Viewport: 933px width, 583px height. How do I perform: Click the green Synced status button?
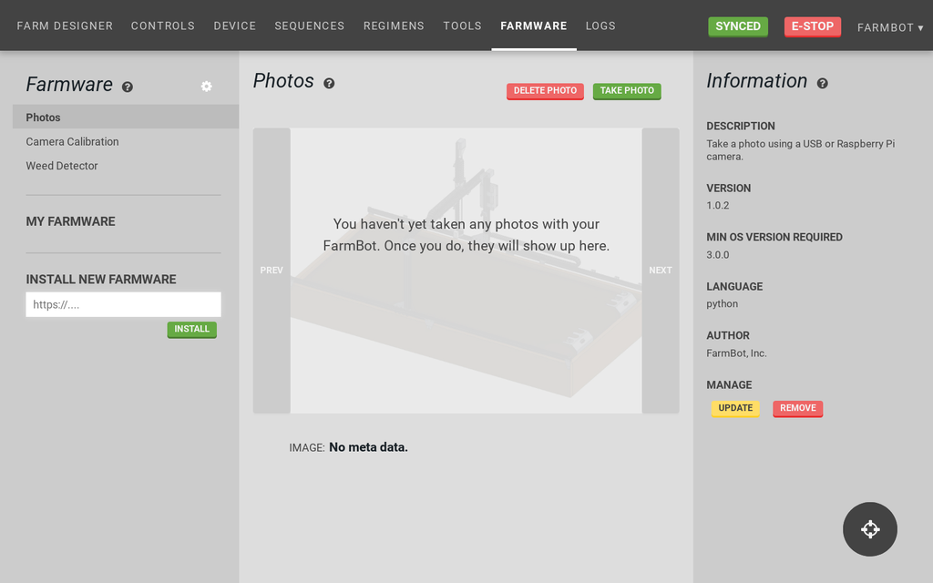click(x=737, y=26)
